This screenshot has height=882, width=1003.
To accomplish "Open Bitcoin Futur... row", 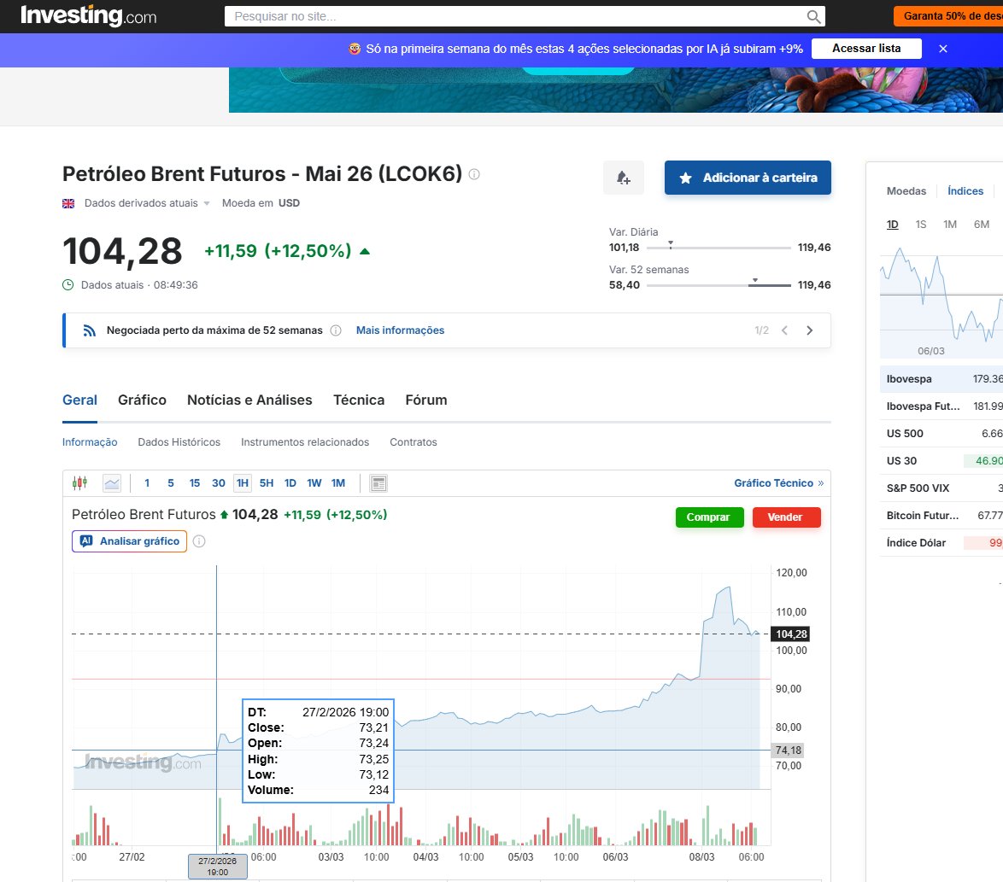I will pyautogui.click(x=941, y=516).
